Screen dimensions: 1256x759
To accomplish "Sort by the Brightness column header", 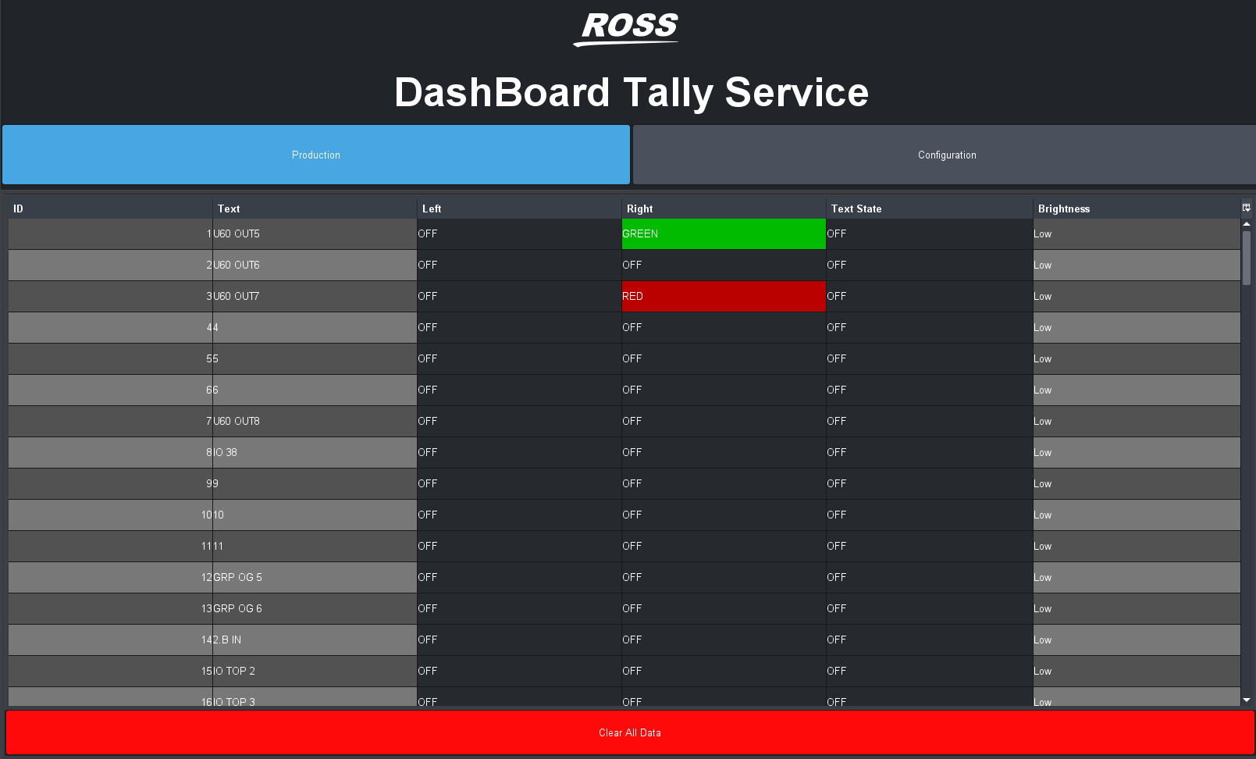I will tap(1137, 208).
